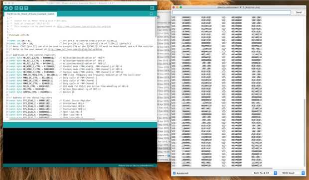Click the Save sketch down-arrow icon

26,8
